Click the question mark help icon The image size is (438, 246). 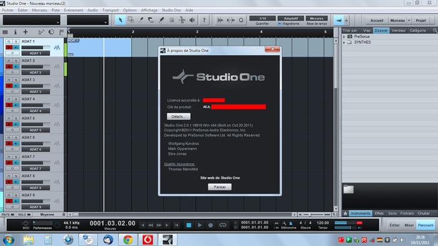204,20
